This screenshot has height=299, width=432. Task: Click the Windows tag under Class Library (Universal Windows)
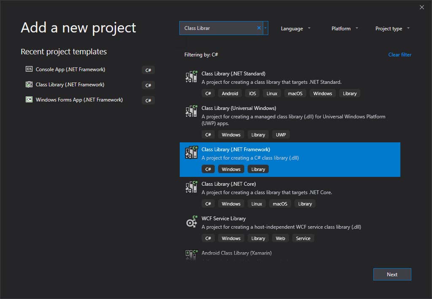click(x=231, y=135)
